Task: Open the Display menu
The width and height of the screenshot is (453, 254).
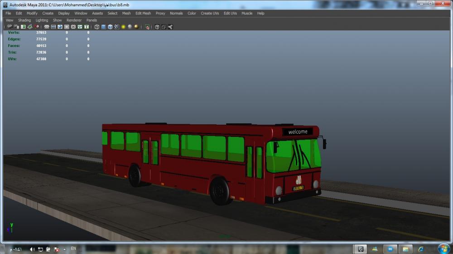Action: point(64,13)
